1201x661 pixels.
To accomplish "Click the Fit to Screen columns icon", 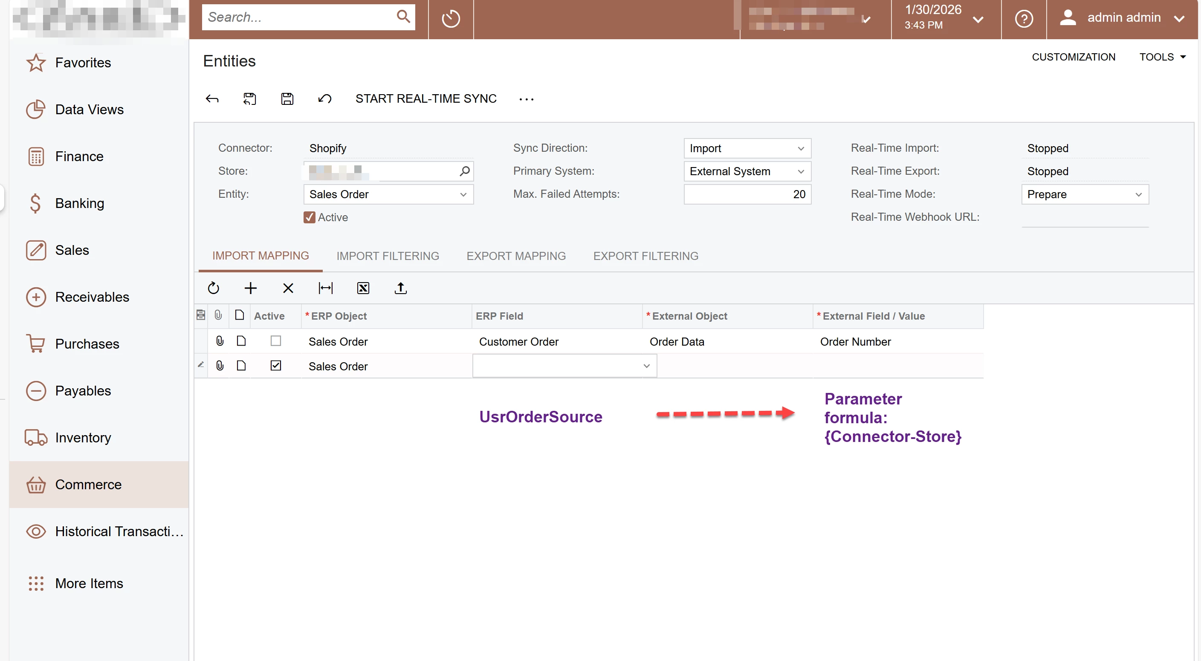I will (325, 288).
